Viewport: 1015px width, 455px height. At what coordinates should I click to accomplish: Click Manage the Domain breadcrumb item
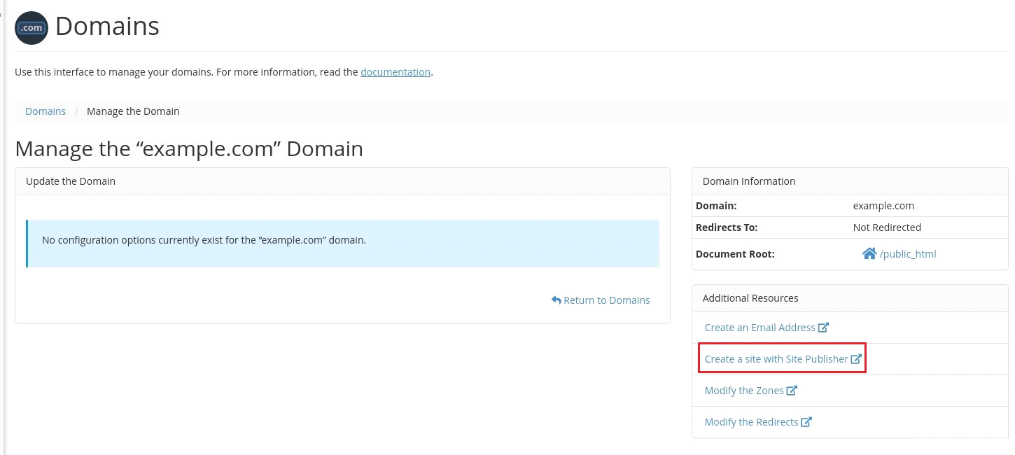tap(133, 111)
